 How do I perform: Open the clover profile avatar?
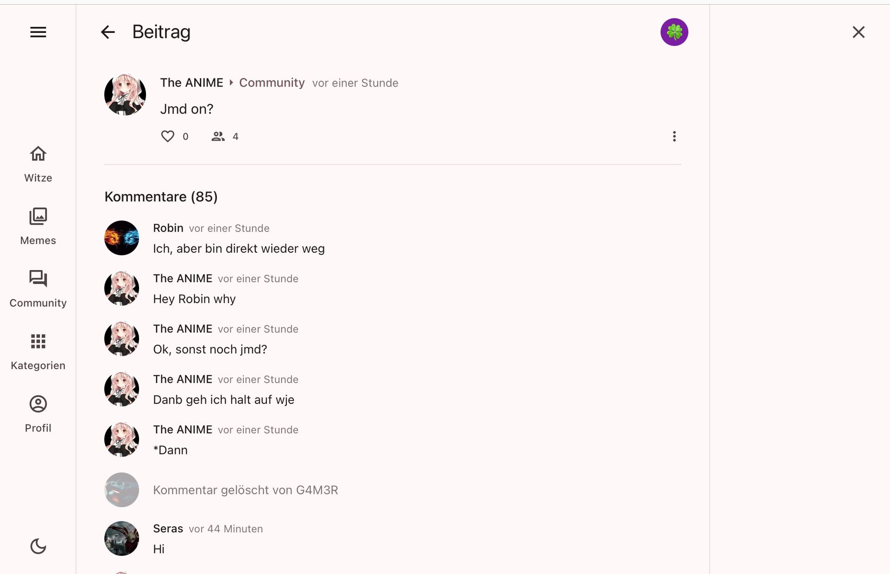click(674, 32)
